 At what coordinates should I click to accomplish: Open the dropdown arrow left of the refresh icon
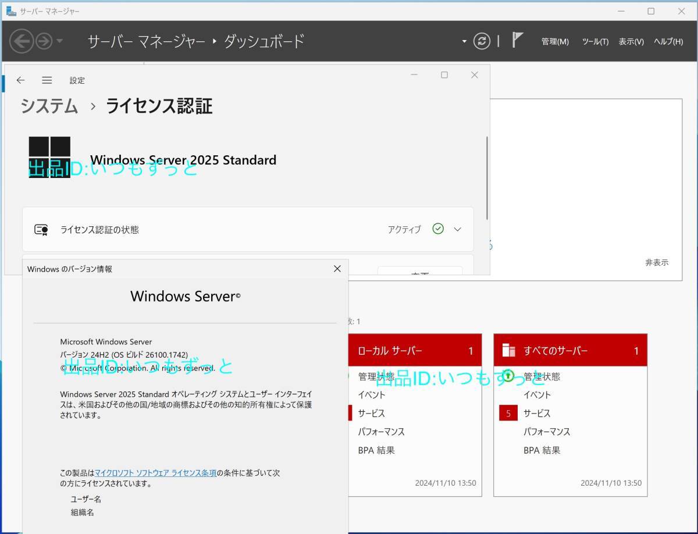[464, 41]
